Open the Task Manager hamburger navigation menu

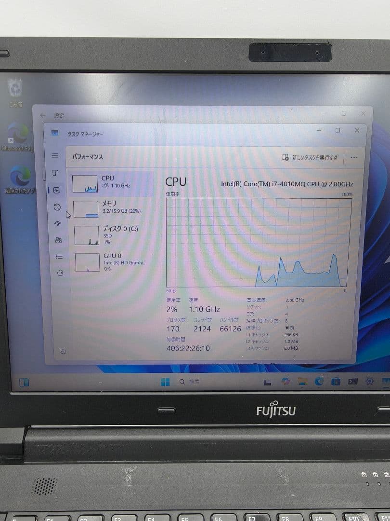pyautogui.click(x=55, y=156)
